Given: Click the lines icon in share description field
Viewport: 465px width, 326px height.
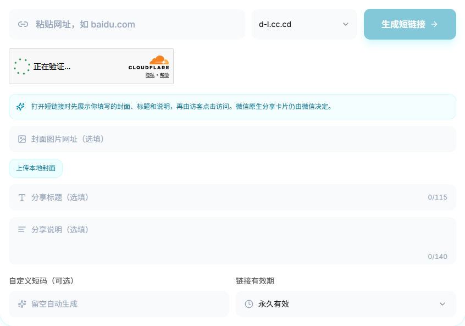Looking at the screenshot, I should click(21, 229).
